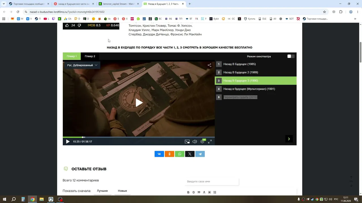
Task: Switch to Плеер 2 tab
Action: 90,56
